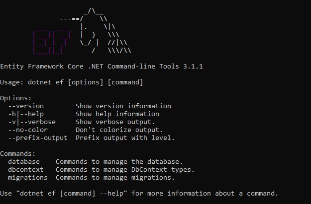Click the --prefix-output option

[x=38, y=137]
